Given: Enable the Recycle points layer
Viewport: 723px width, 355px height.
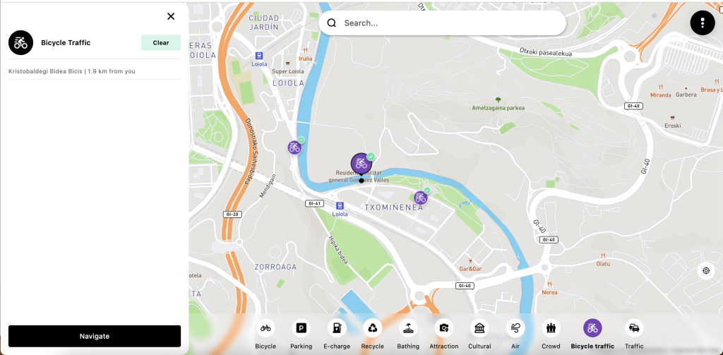Looking at the screenshot, I should pos(373,328).
